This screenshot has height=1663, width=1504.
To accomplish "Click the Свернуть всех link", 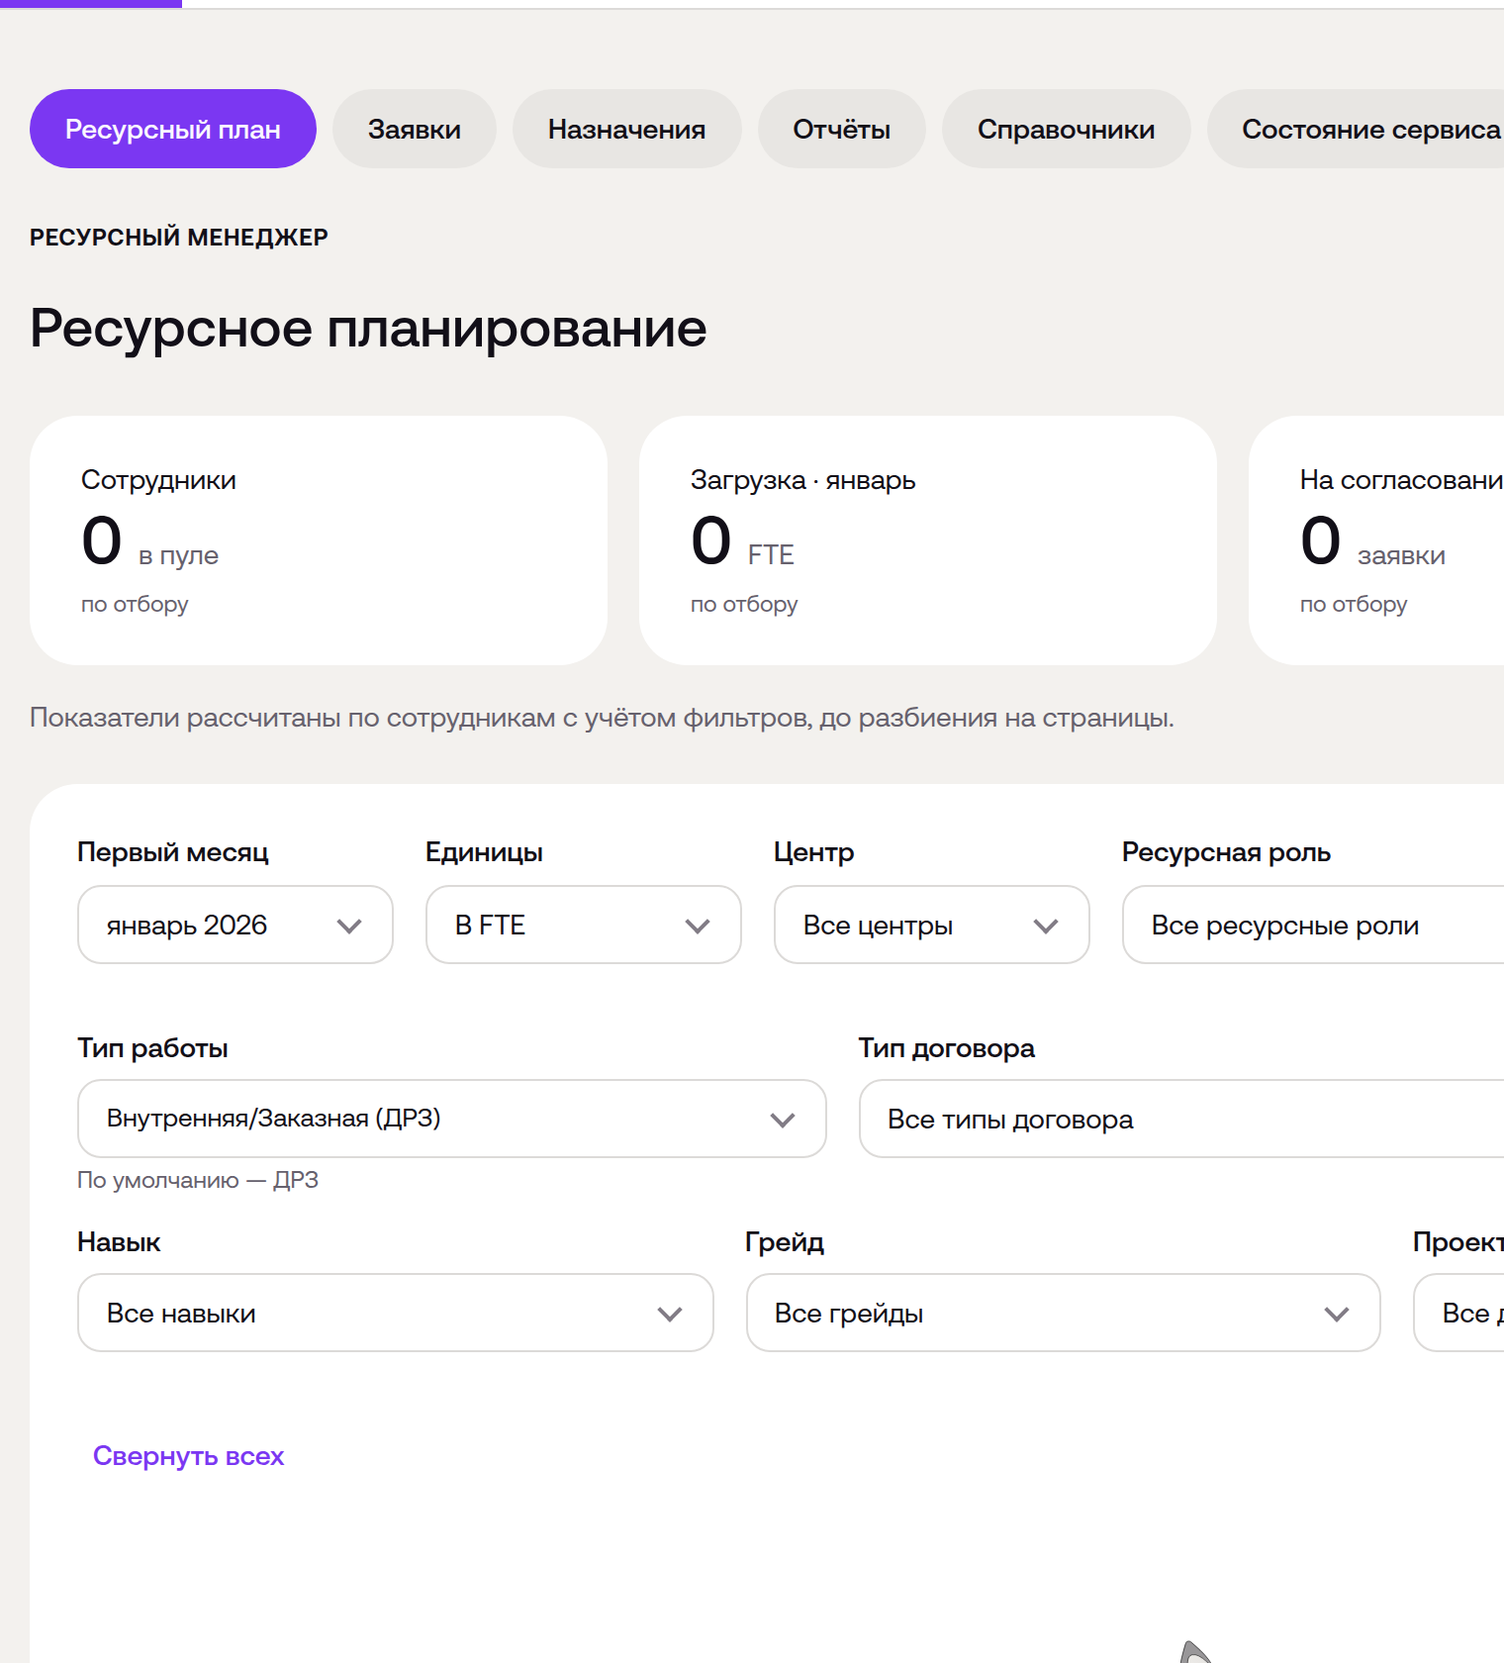I will [189, 1456].
